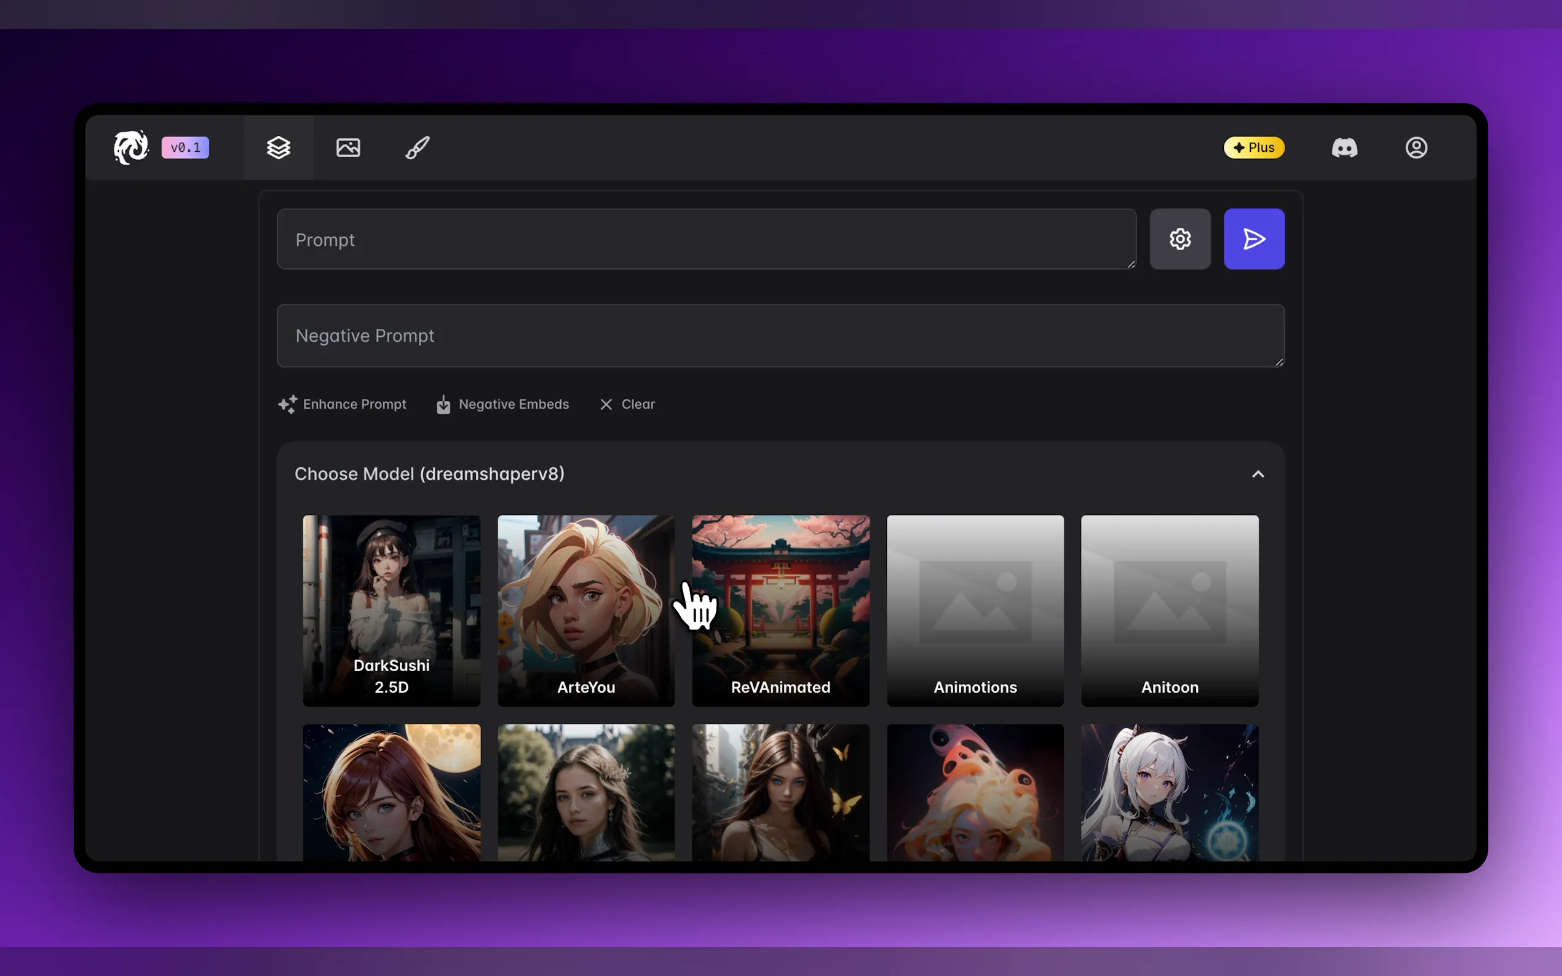Collapse the Choose Model section chevron

click(x=1257, y=474)
